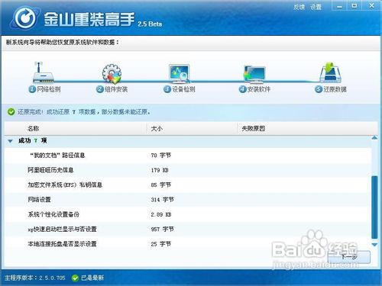Select the 还原数据 drive step icon

331,72
